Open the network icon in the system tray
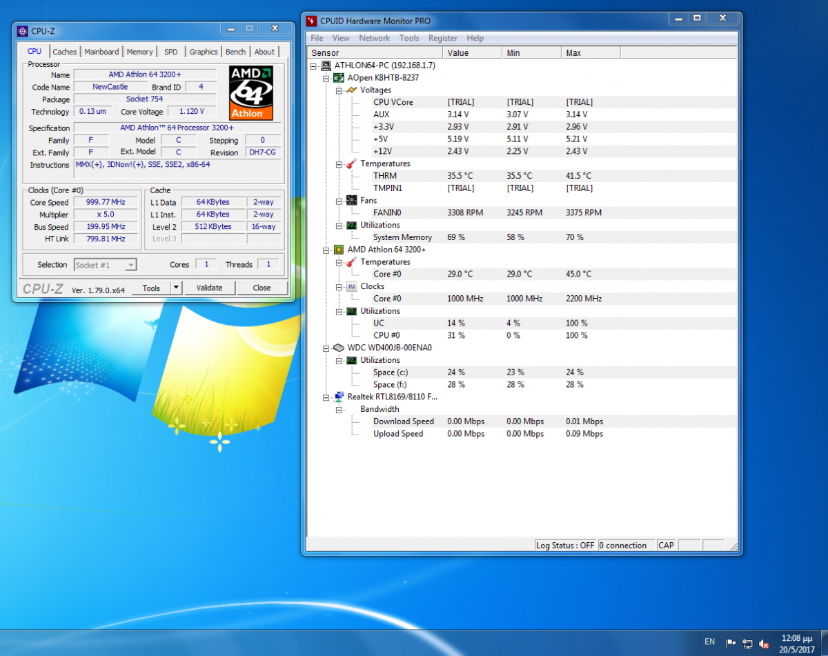Viewport: 828px width, 656px height. [x=747, y=644]
